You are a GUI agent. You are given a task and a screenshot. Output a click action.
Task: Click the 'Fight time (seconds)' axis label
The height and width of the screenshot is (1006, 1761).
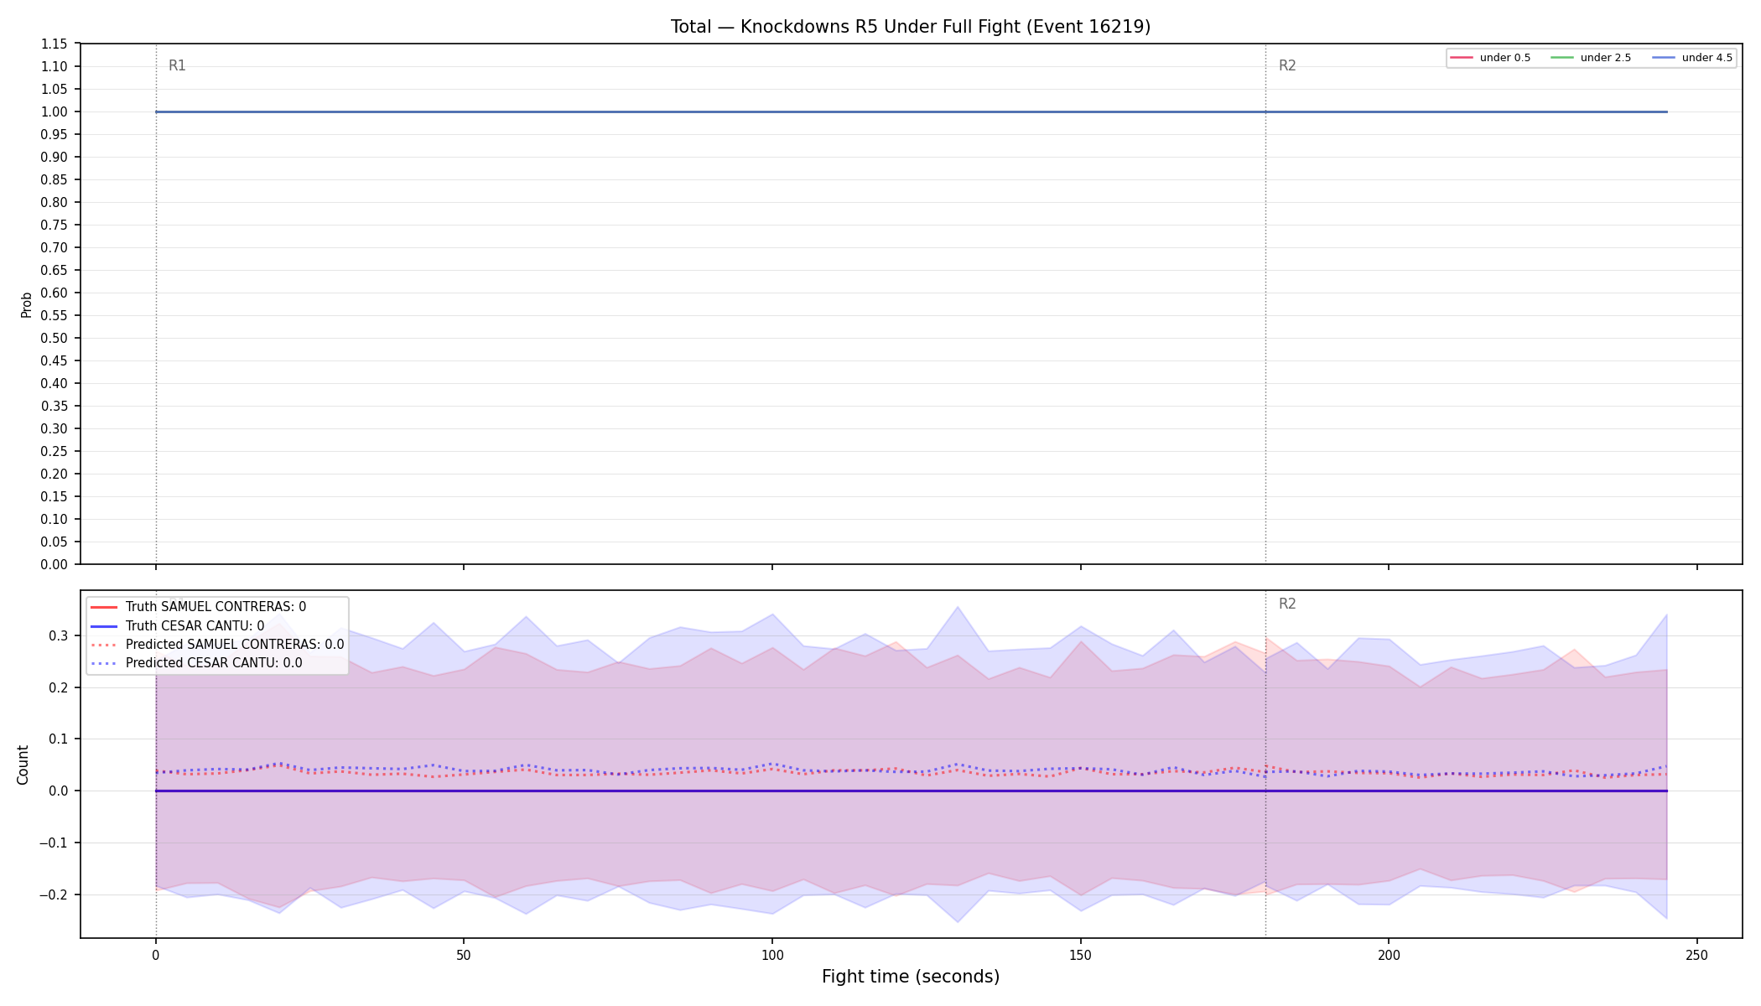coord(911,977)
